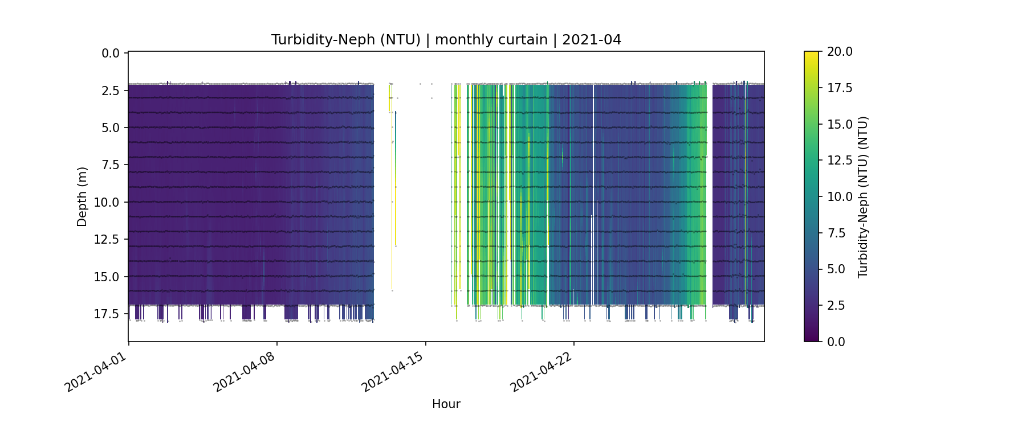Click the 20.0 colorbar tick label
The height and width of the screenshot is (427, 1026).
[840, 52]
